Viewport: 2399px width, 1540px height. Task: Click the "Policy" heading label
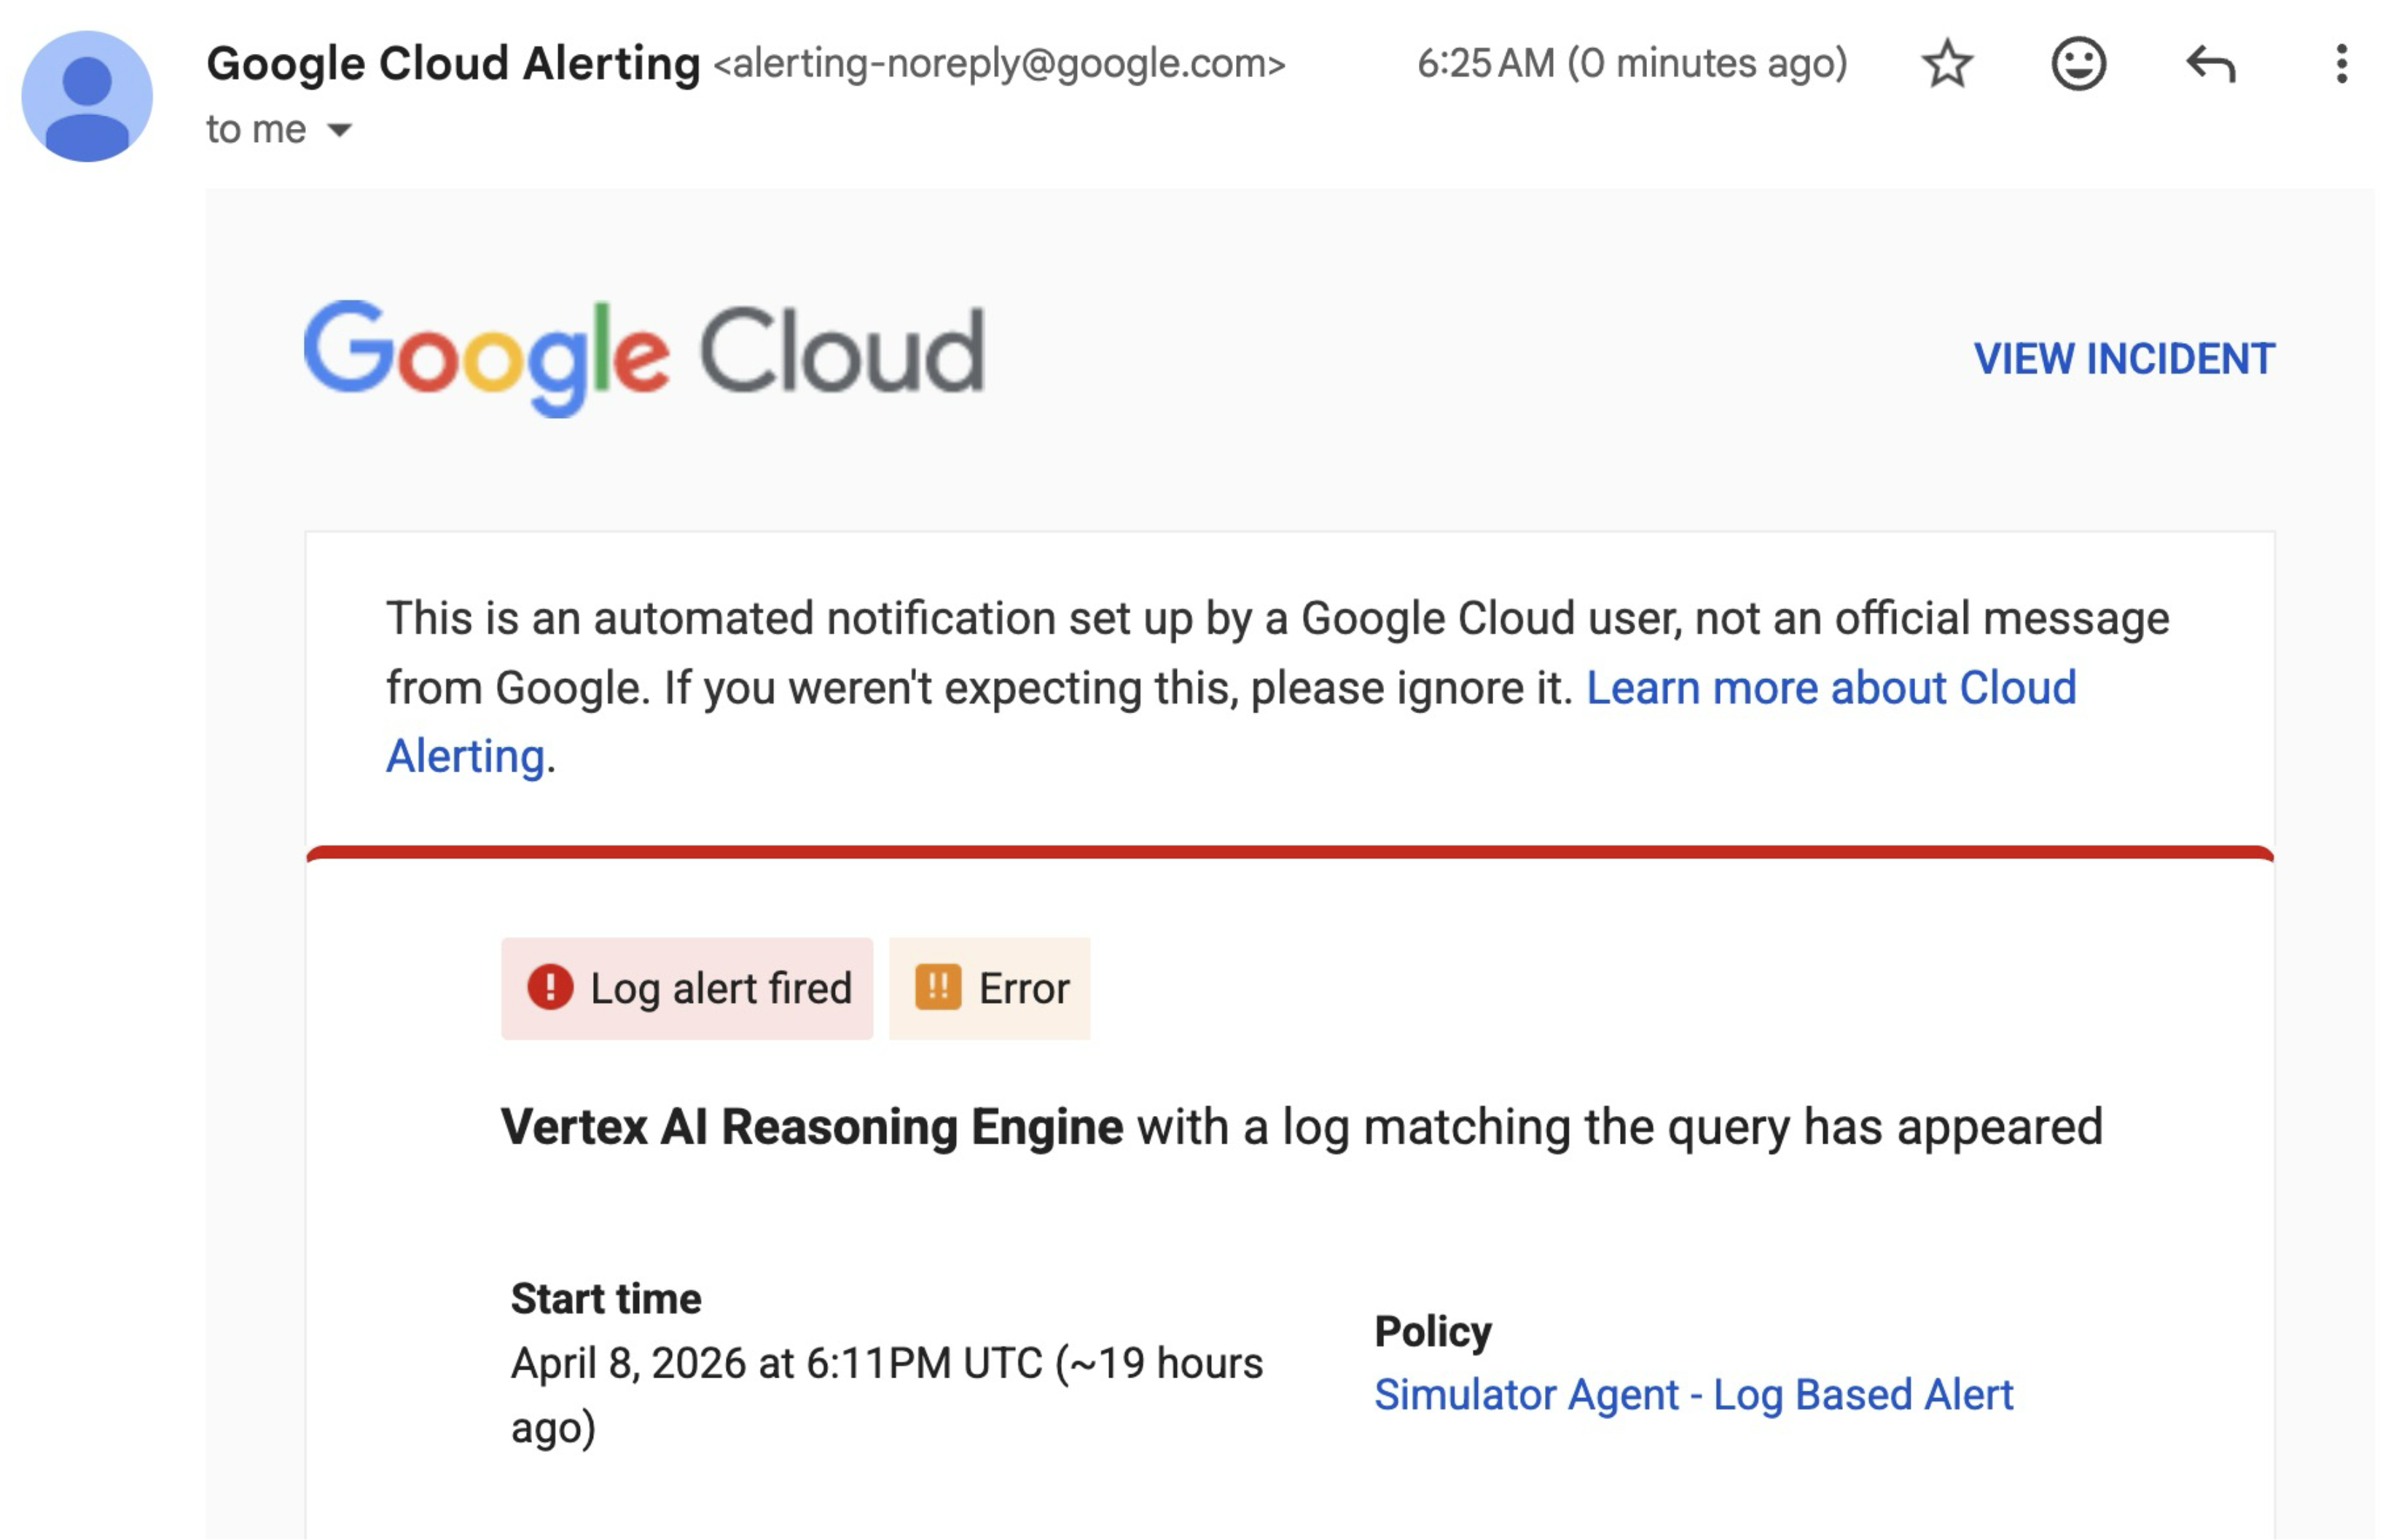pos(1431,1332)
